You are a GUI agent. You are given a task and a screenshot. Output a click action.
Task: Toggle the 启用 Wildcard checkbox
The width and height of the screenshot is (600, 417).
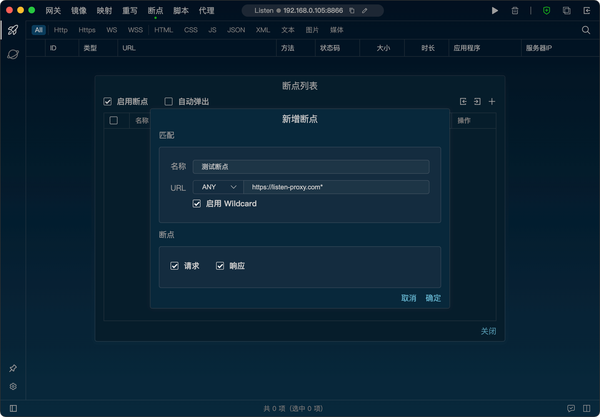point(197,203)
